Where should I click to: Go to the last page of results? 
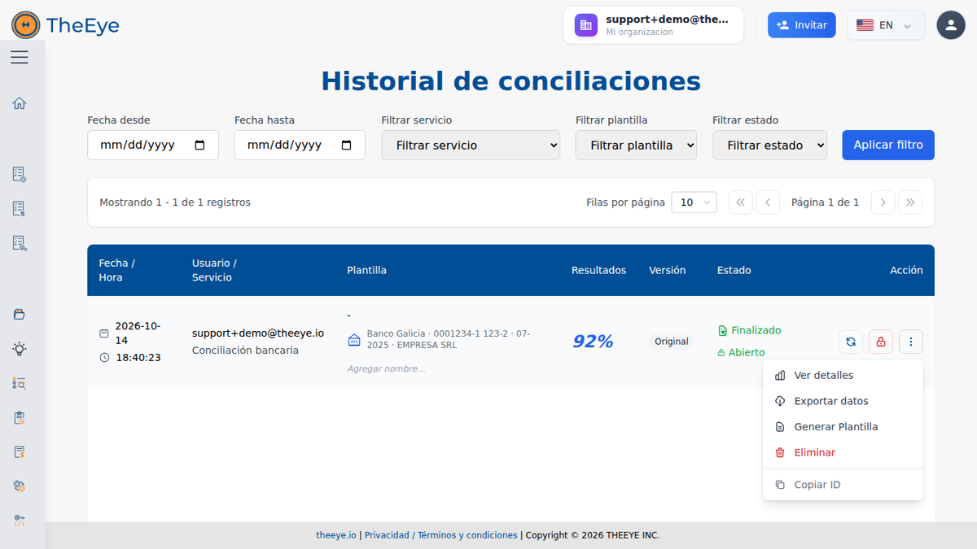[x=910, y=203]
